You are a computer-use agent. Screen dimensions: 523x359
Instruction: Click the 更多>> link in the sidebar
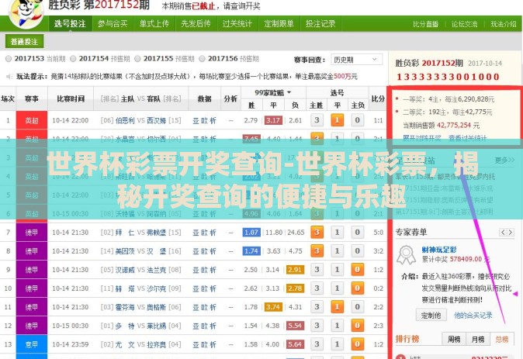[x=504, y=161]
